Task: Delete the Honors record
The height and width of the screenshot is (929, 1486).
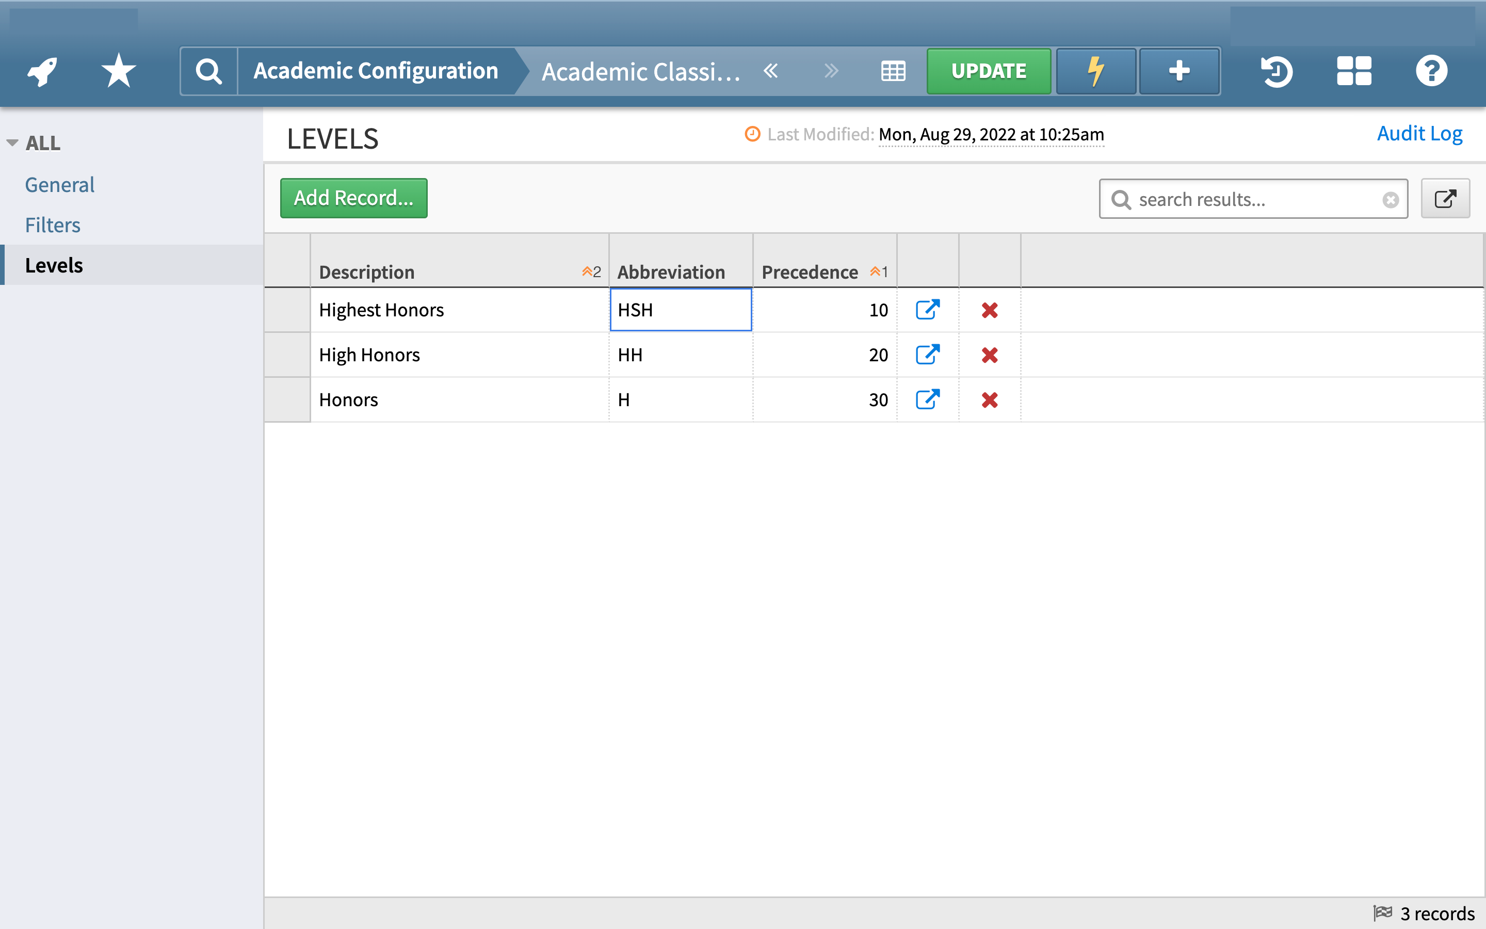Action: 989,399
